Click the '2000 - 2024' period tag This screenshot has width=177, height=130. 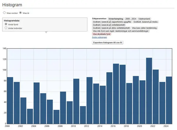coord(131,18)
